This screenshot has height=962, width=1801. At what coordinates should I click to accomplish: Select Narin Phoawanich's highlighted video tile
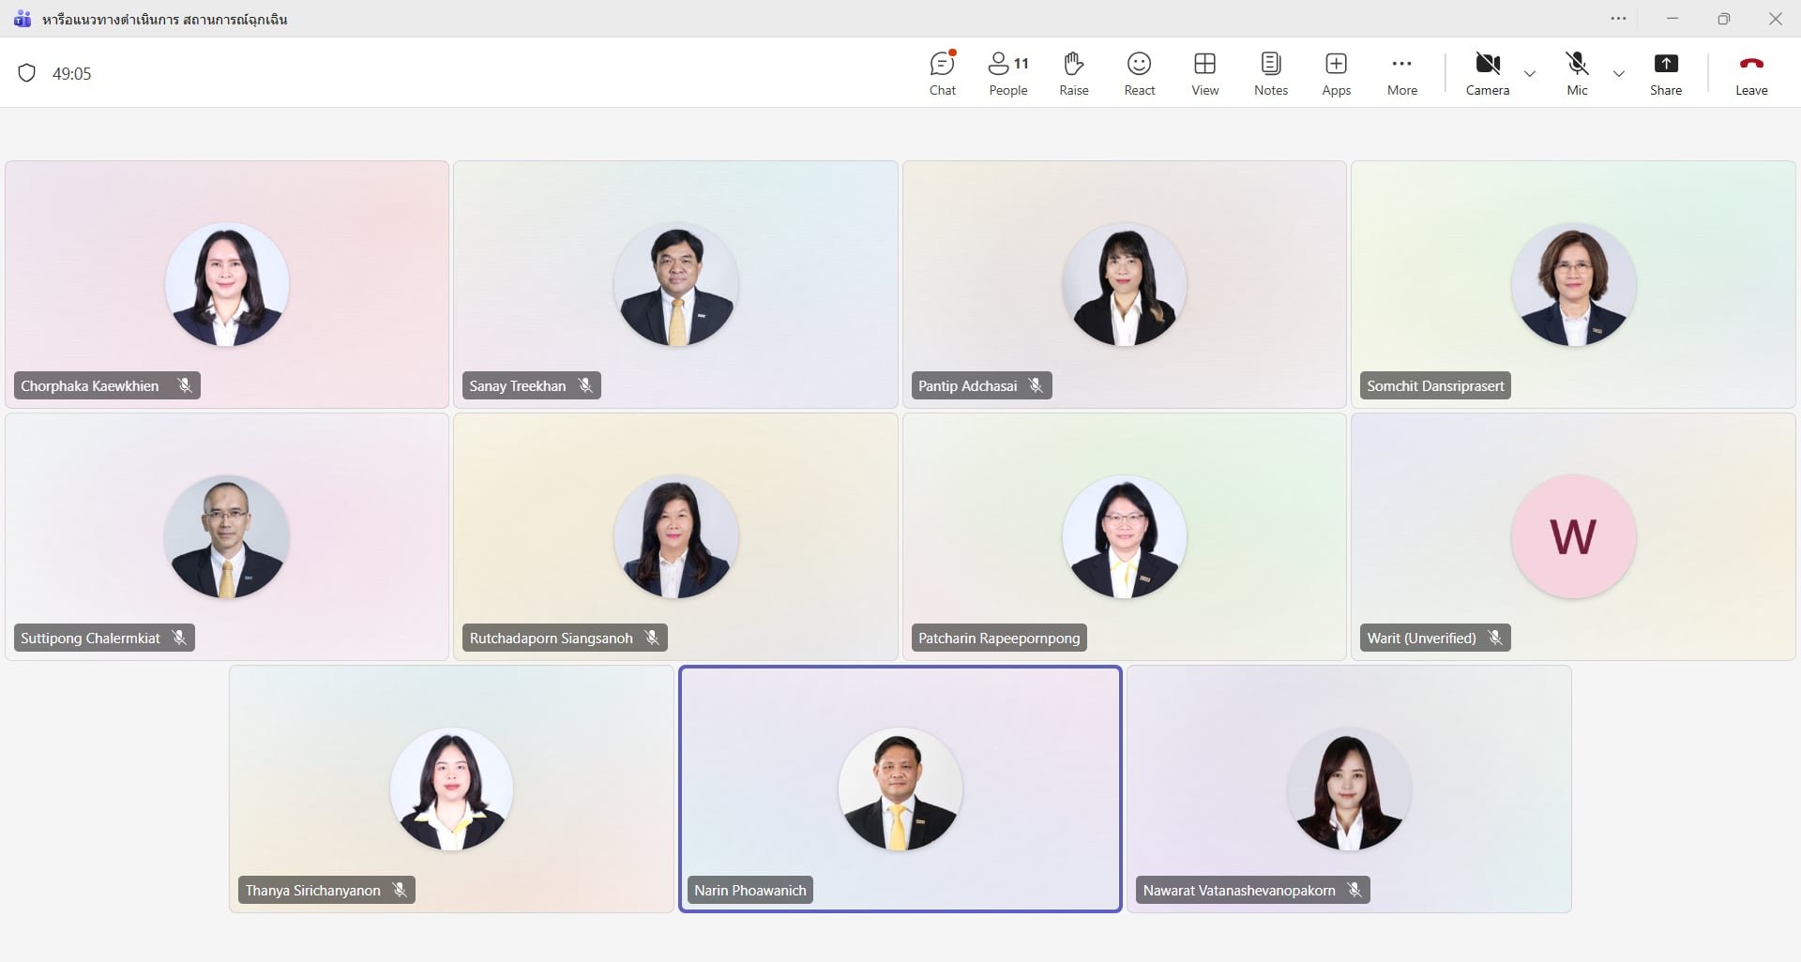[x=900, y=789]
